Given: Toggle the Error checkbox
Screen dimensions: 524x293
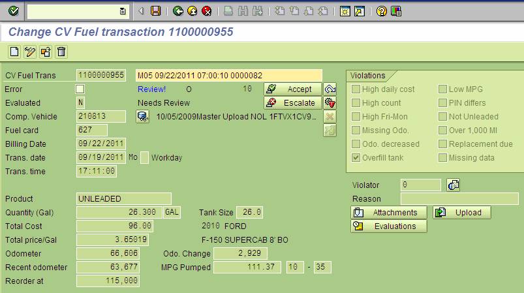Looking at the screenshot, I should pos(80,89).
